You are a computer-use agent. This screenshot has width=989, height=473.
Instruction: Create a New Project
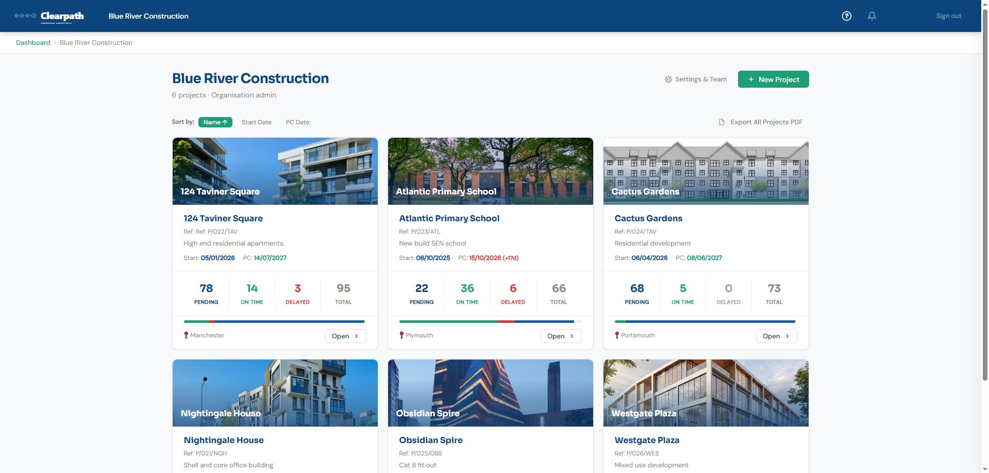(x=773, y=79)
